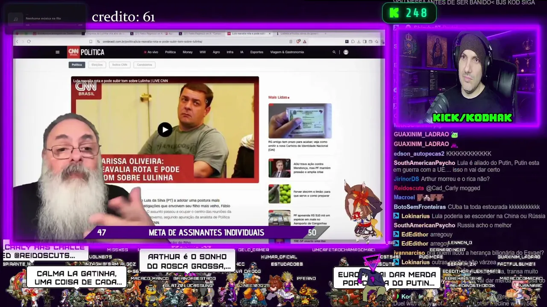Switch to 'Empresa de Lulinha' browser tab
Image resolution: width=547 pixels, height=307 pixels.
[x=104, y=33]
